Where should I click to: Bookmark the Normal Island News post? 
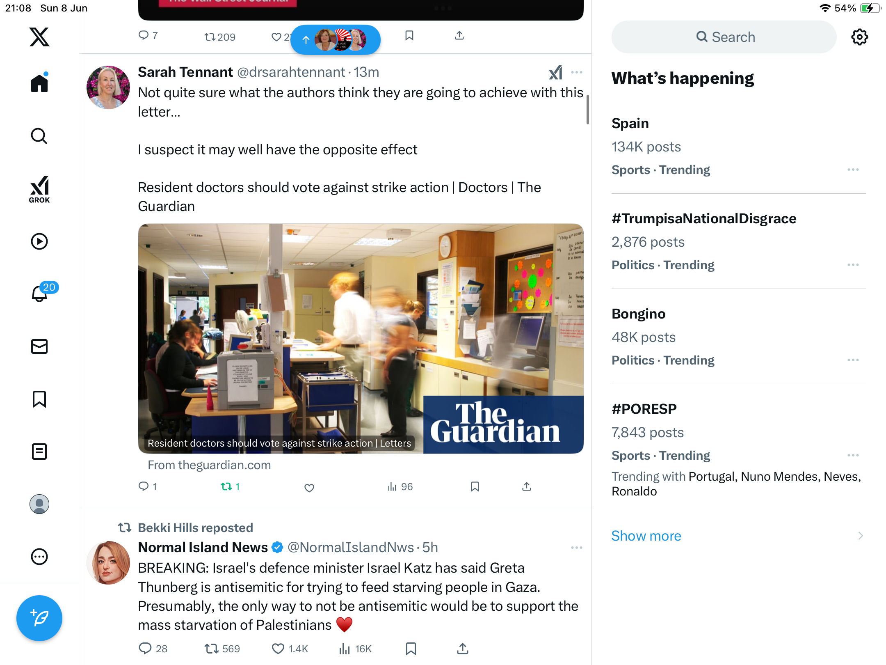tap(411, 649)
